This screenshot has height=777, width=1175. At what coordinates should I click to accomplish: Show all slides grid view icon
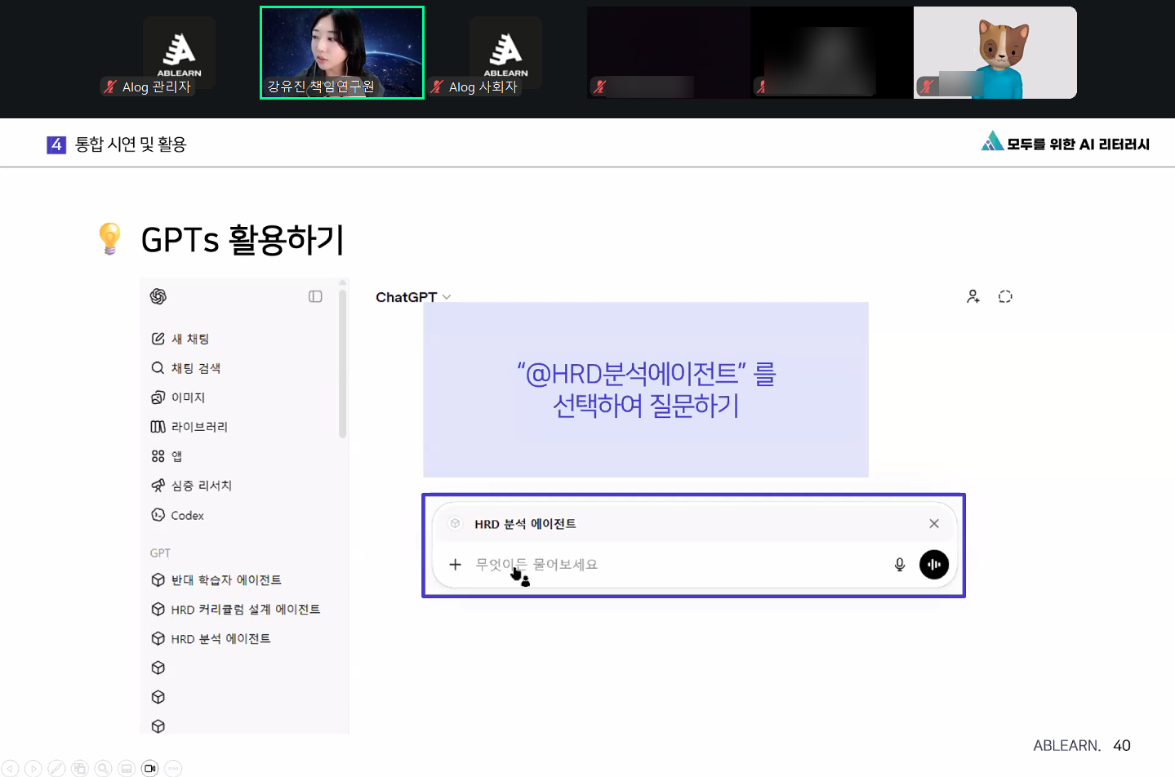coord(80,768)
